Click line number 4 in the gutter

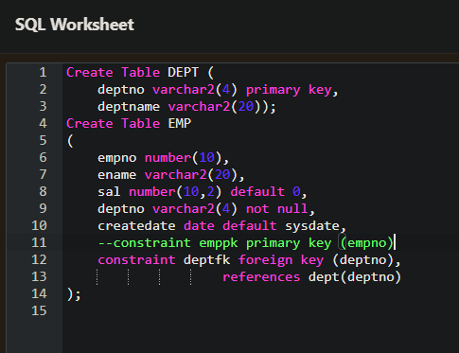coord(43,123)
